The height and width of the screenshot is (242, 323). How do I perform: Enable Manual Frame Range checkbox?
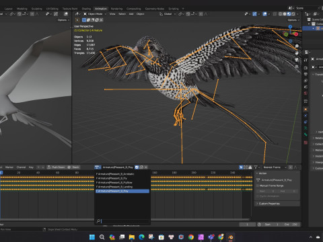[258, 186]
